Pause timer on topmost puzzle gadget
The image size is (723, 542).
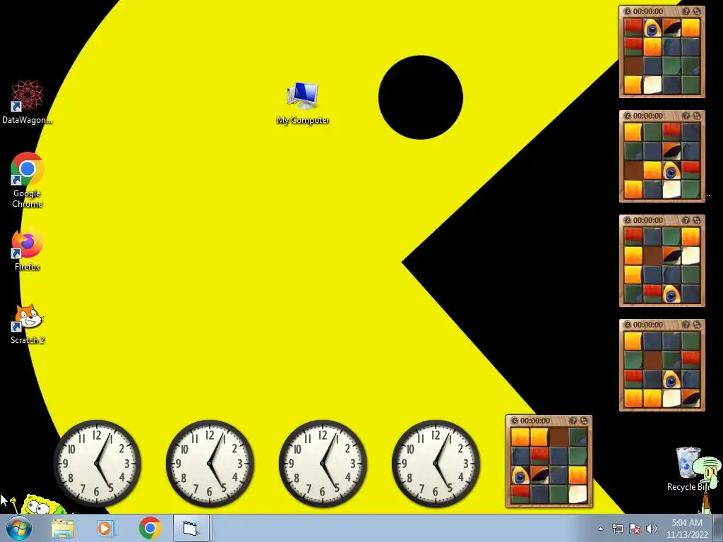click(628, 11)
